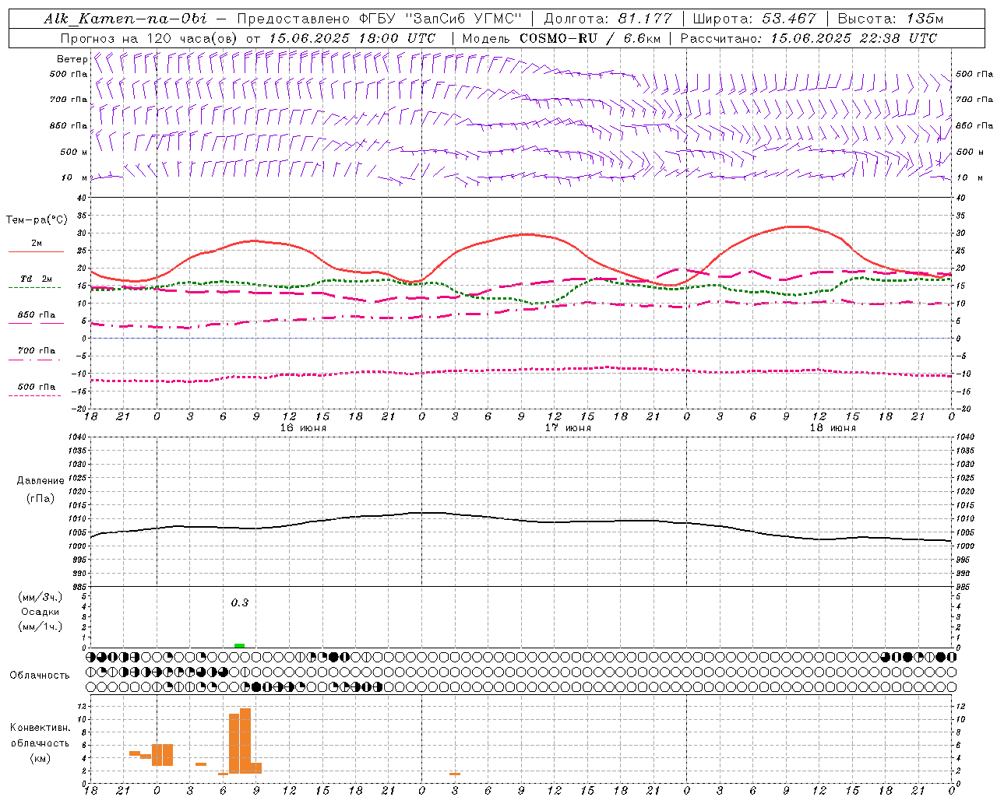Click the Осадки precipitation label
Screen dimensions: 997x797
coord(41,612)
